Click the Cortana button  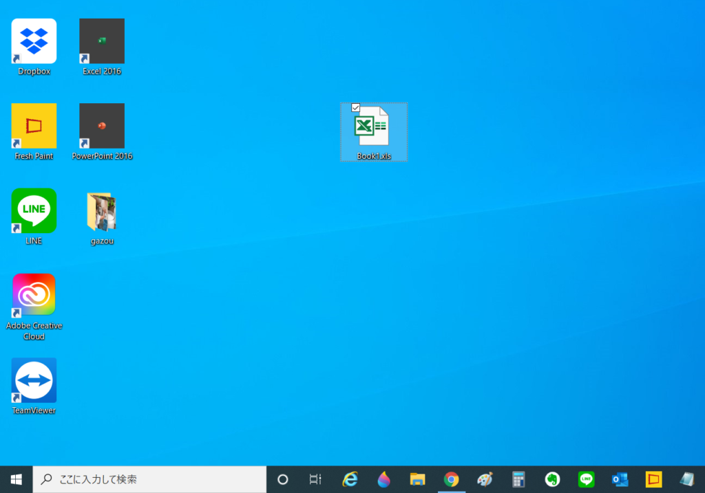pyautogui.click(x=282, y=479)
